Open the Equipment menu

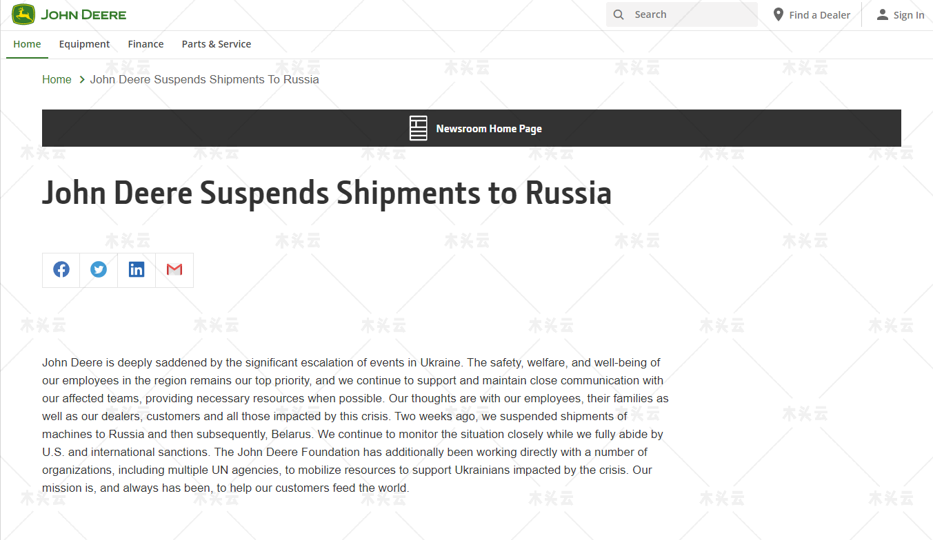tap(84, 44)
